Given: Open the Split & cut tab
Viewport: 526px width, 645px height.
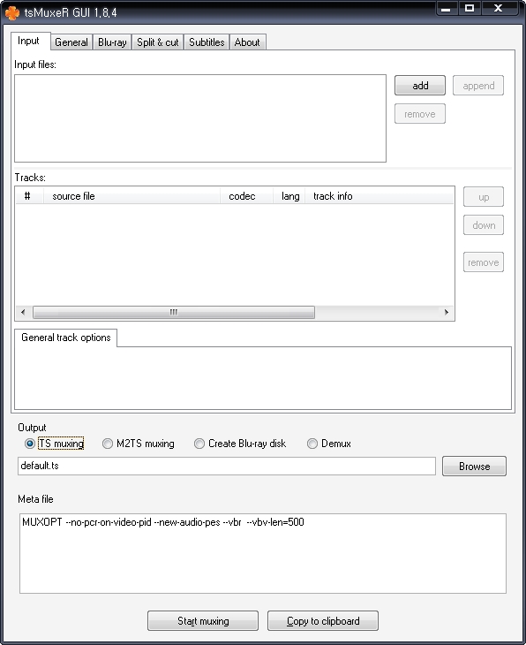Looking at the screenshot, I should (x=158, y=42).
